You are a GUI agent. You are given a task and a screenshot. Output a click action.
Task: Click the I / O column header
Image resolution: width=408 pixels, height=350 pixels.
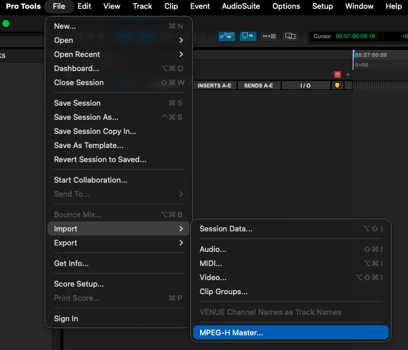coord(305,86)
